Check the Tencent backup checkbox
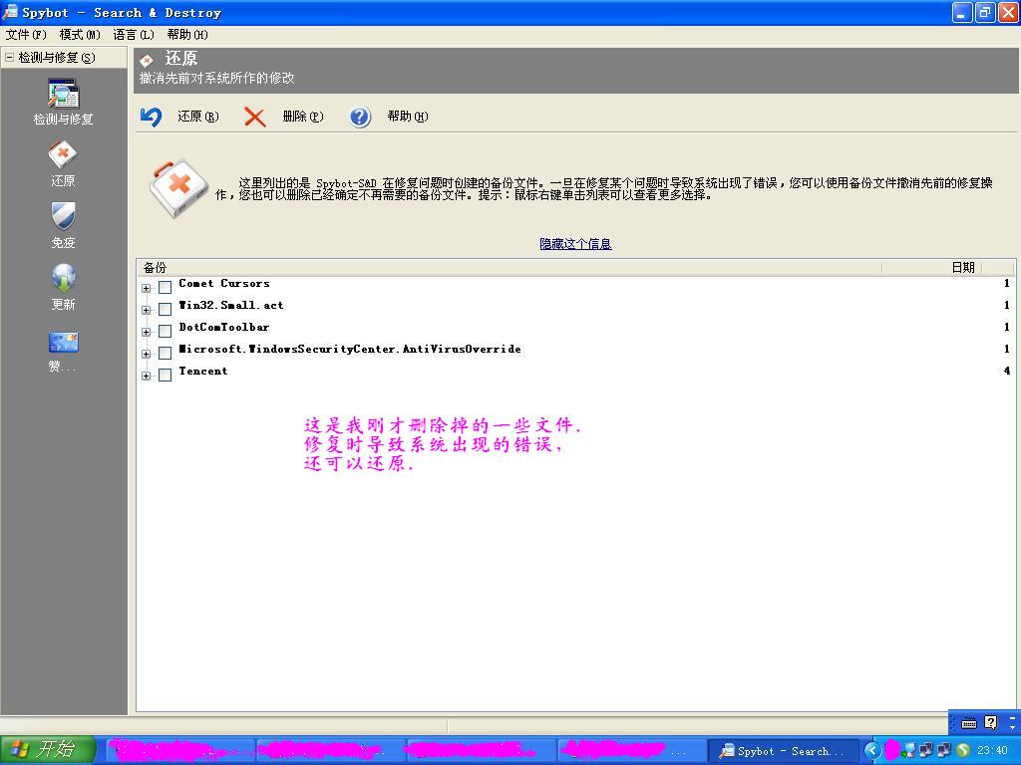This screenshot has width=1021, height=765. pos(166,375)
